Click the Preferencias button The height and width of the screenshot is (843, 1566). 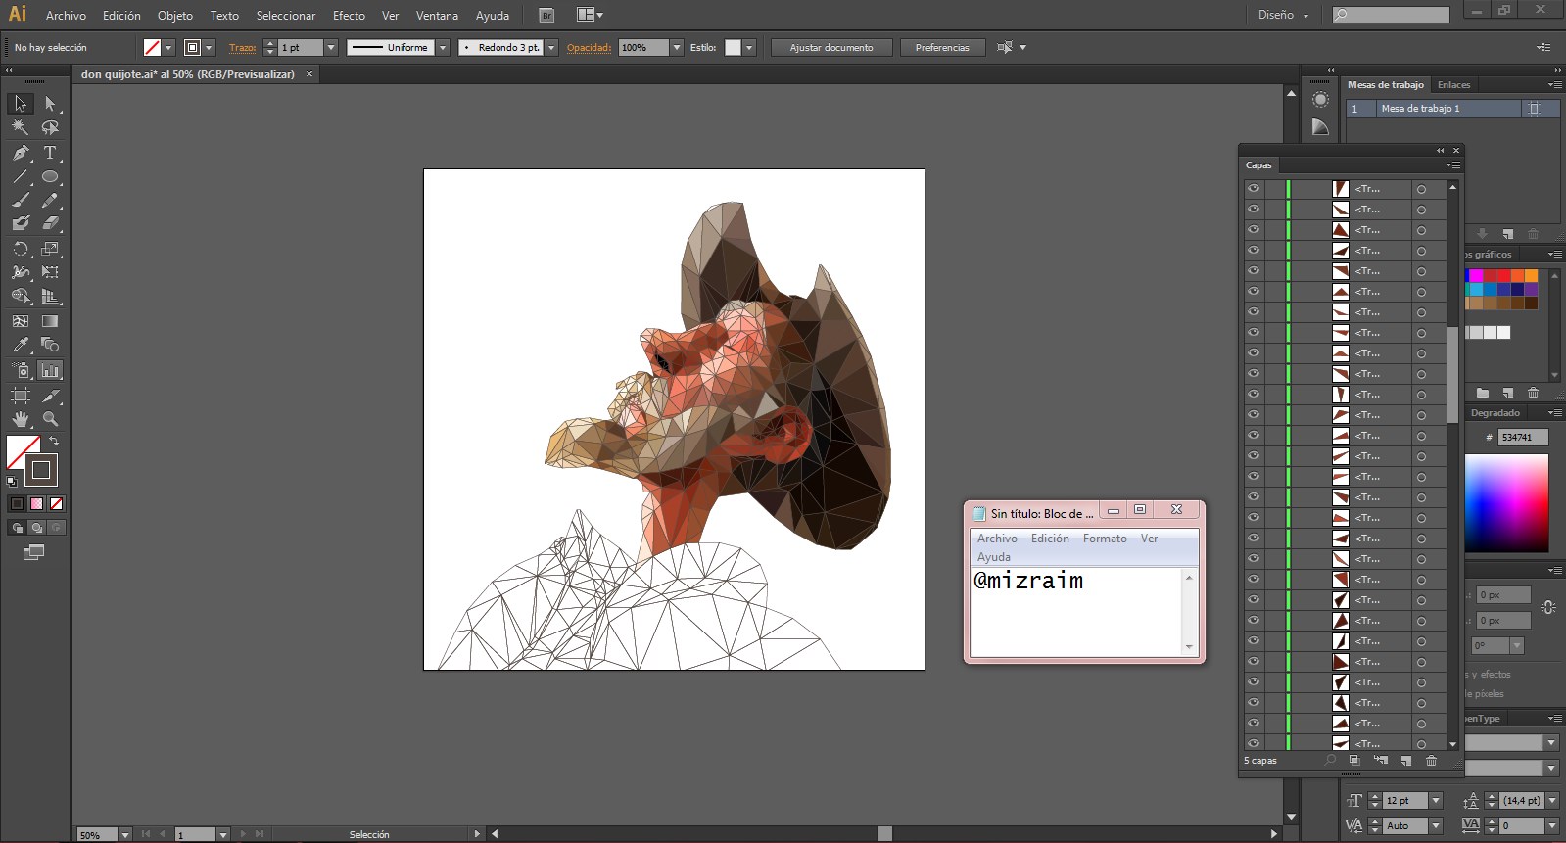tap(942, 48)
